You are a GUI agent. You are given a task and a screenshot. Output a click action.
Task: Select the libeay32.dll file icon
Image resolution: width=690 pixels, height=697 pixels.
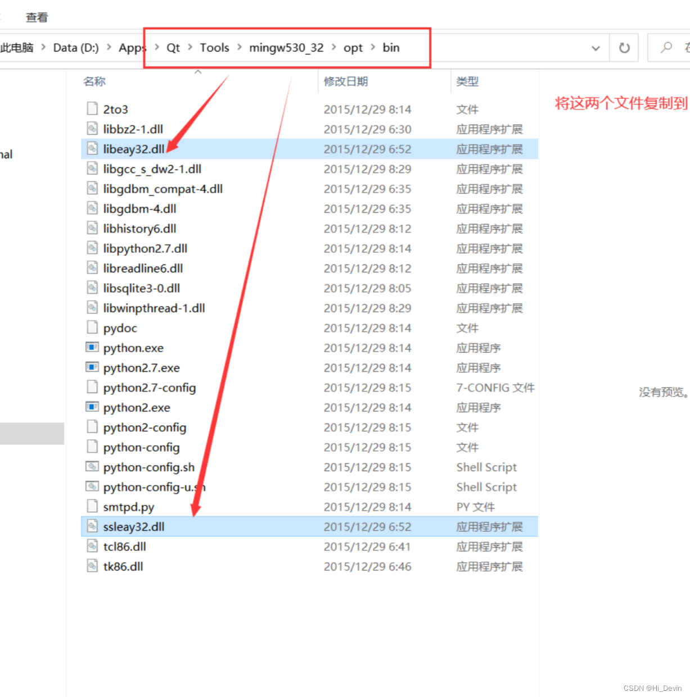pos(92,148)
